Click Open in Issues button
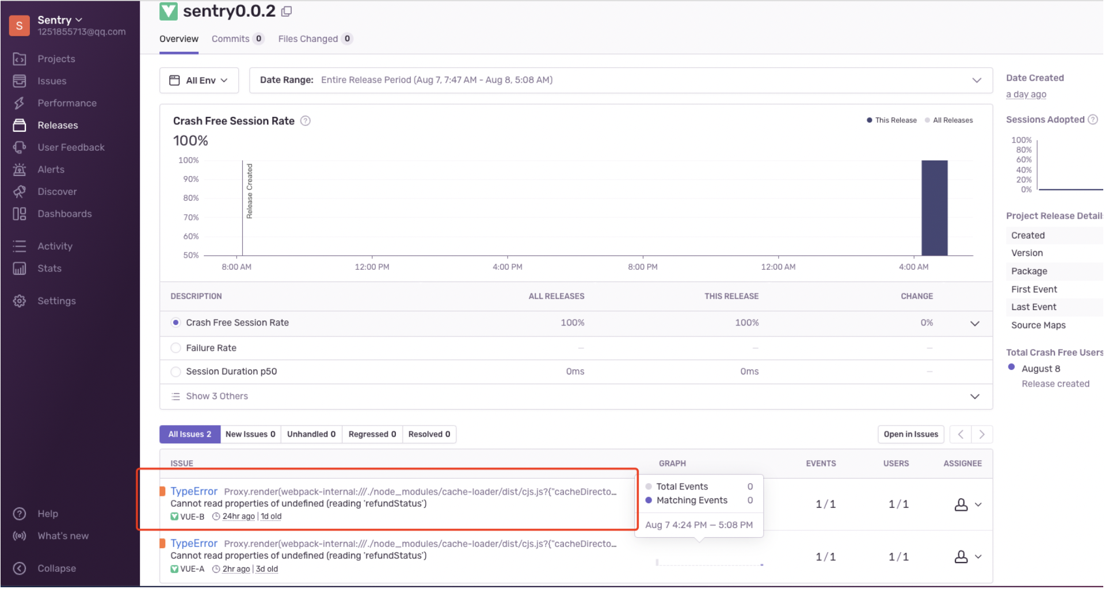Viewport: 1105px width, 589px height. 911,434
